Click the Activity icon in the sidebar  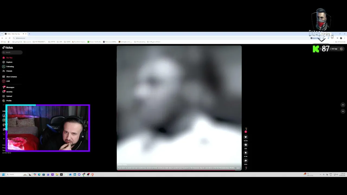coord(4,92)
